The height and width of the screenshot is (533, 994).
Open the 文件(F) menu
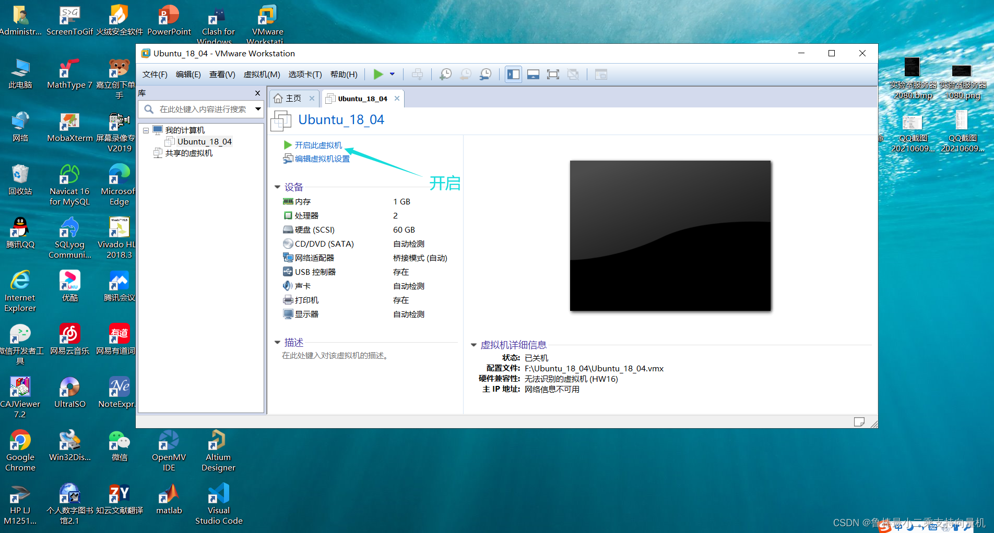pos(155,75)
